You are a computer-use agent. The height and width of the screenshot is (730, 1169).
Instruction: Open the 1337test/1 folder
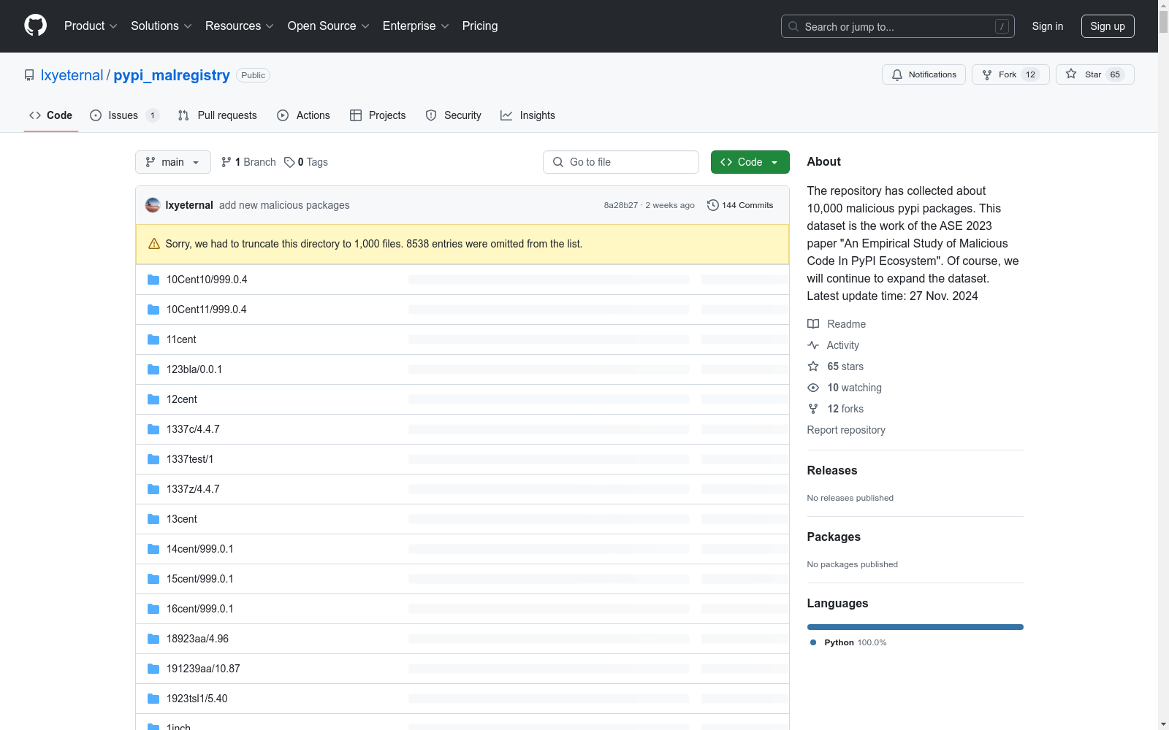point(190,459)
